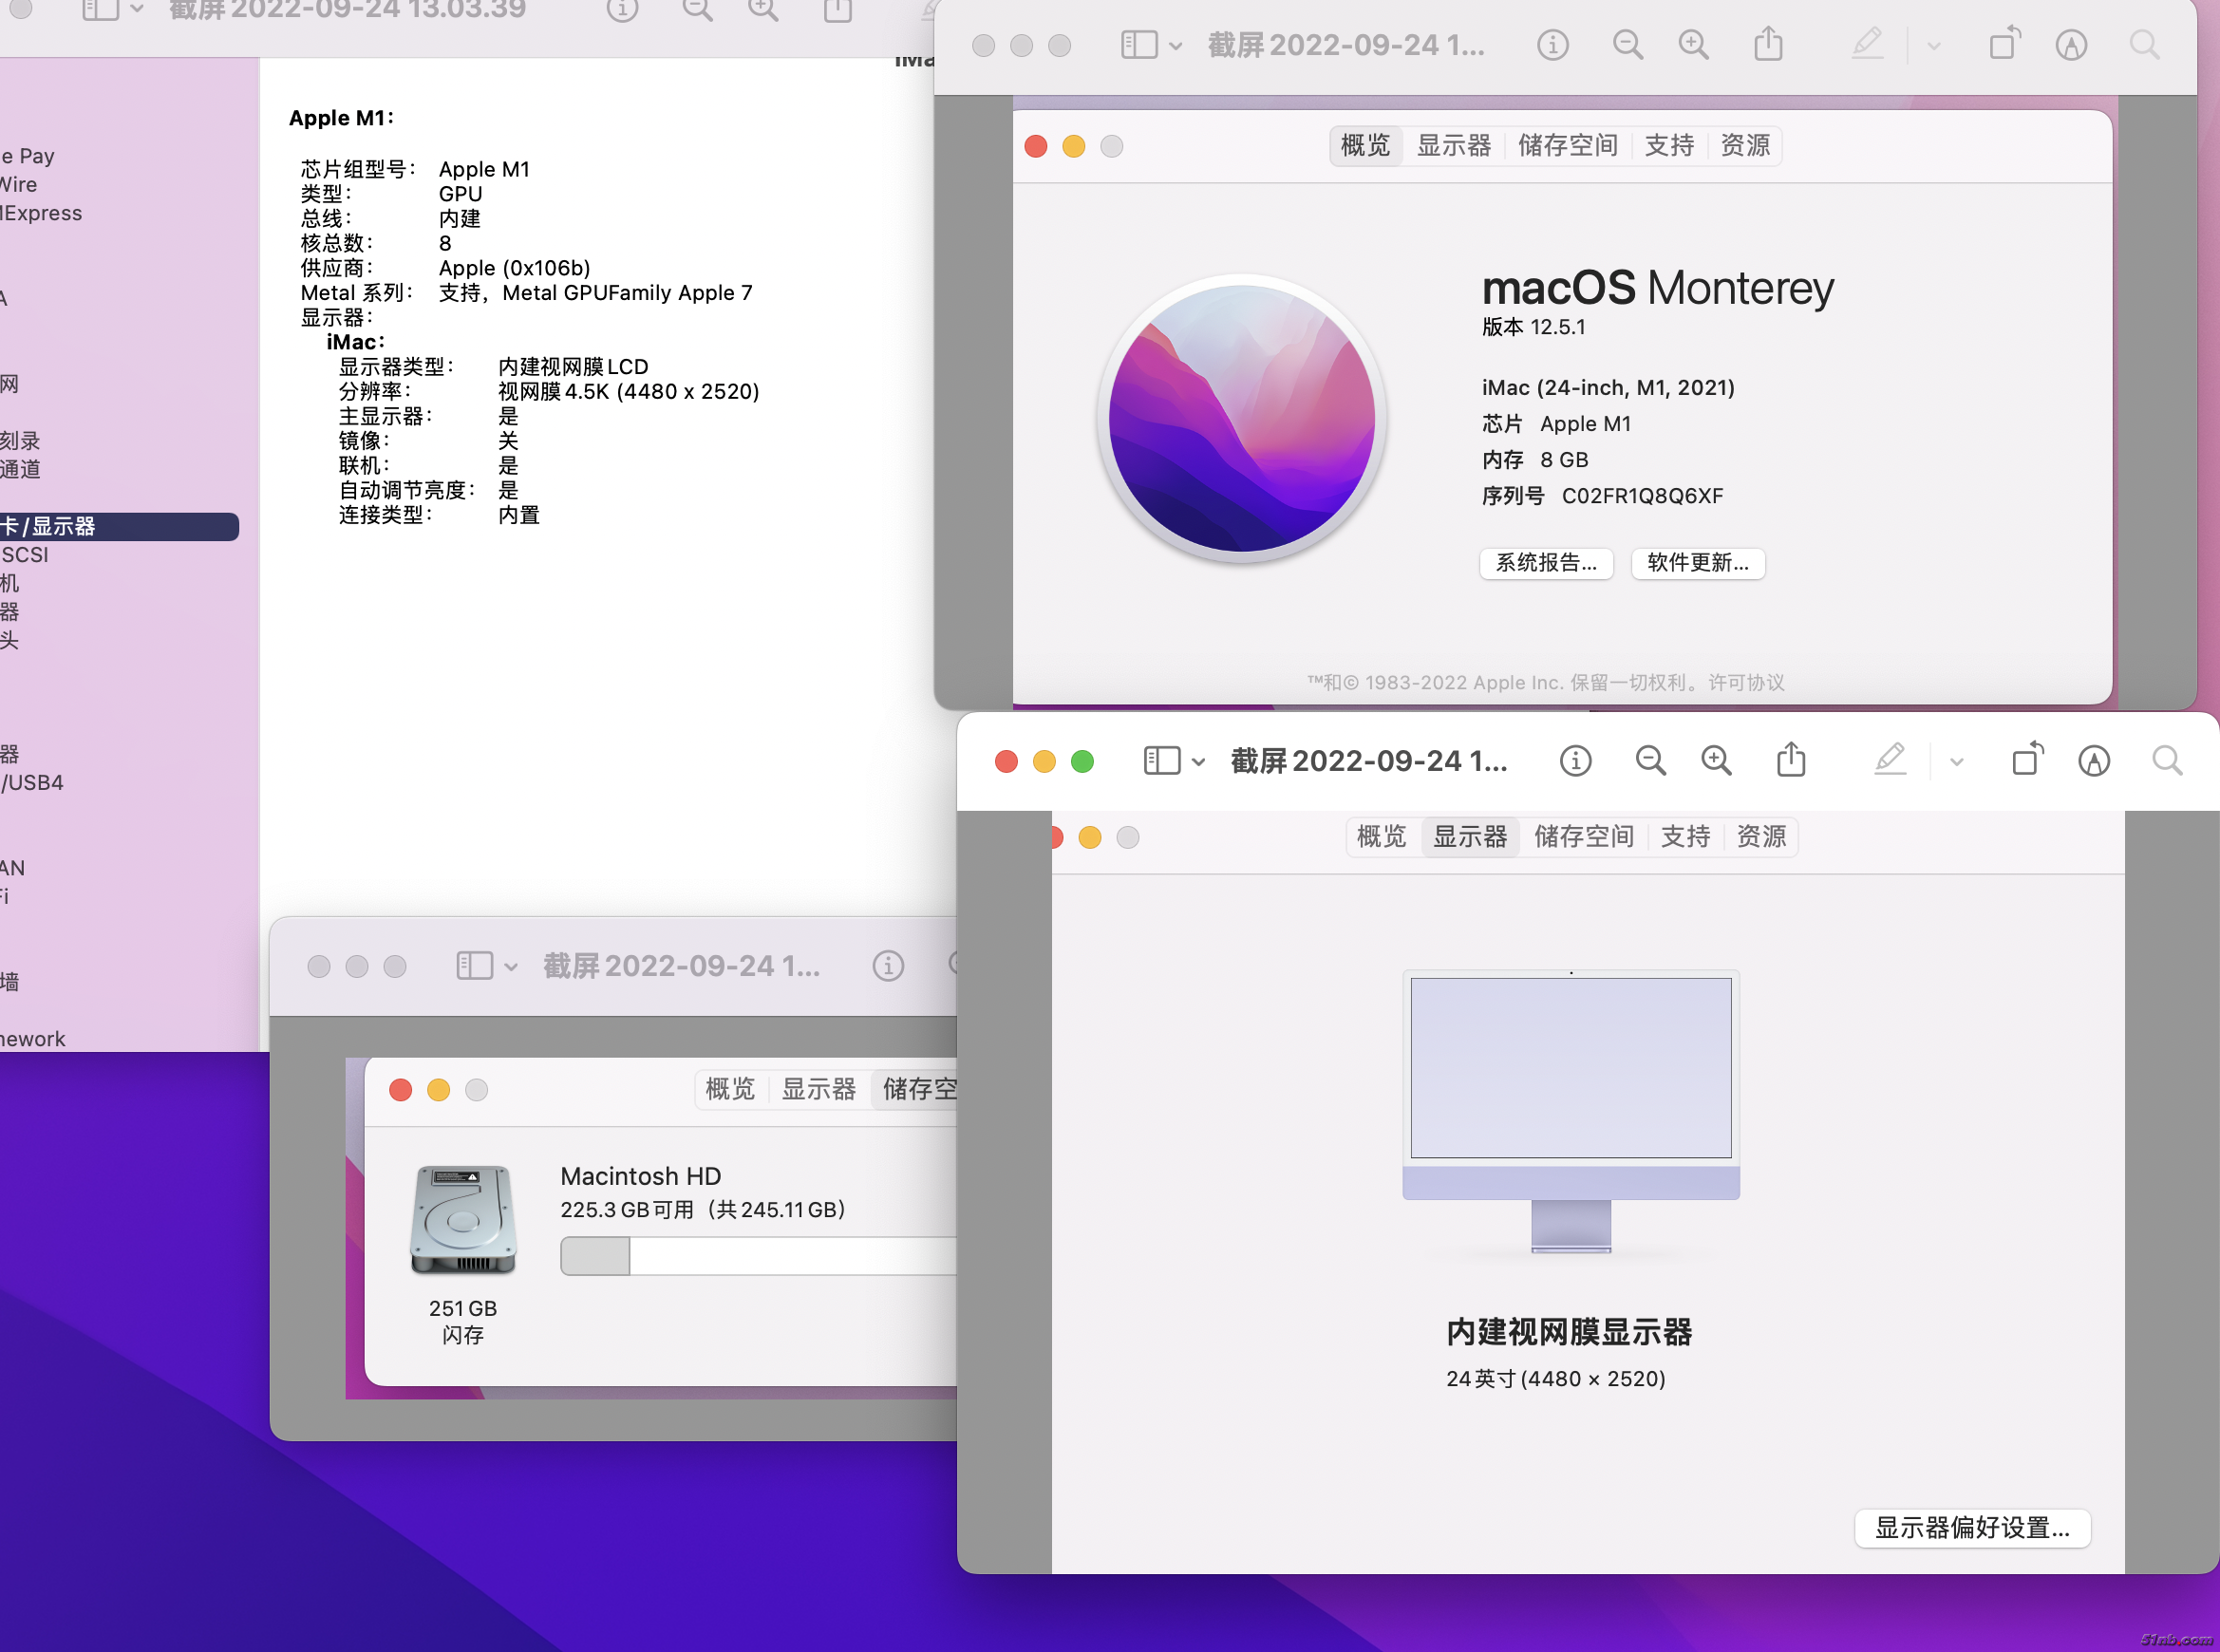Enable the markup pen in the front Preview window
Image resolution: width=2220 pixels, height=1652 pixels.
(1889, 761)
